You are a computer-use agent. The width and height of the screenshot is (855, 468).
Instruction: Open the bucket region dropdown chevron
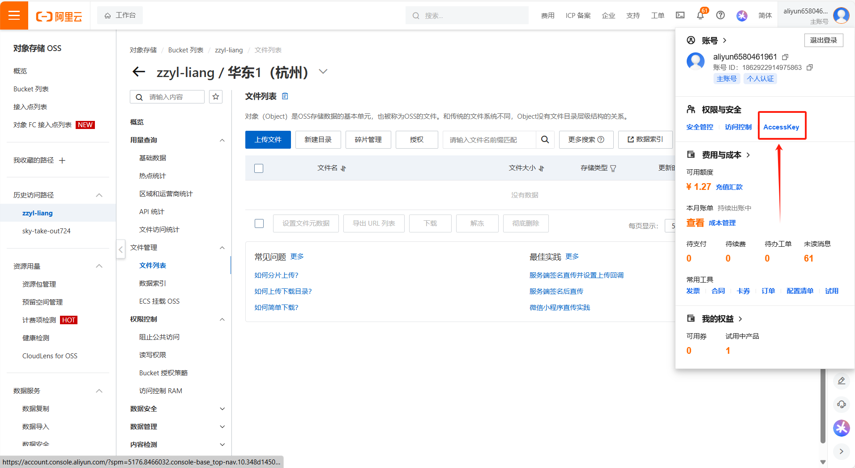pyautogui.click(x=323, y=72)
